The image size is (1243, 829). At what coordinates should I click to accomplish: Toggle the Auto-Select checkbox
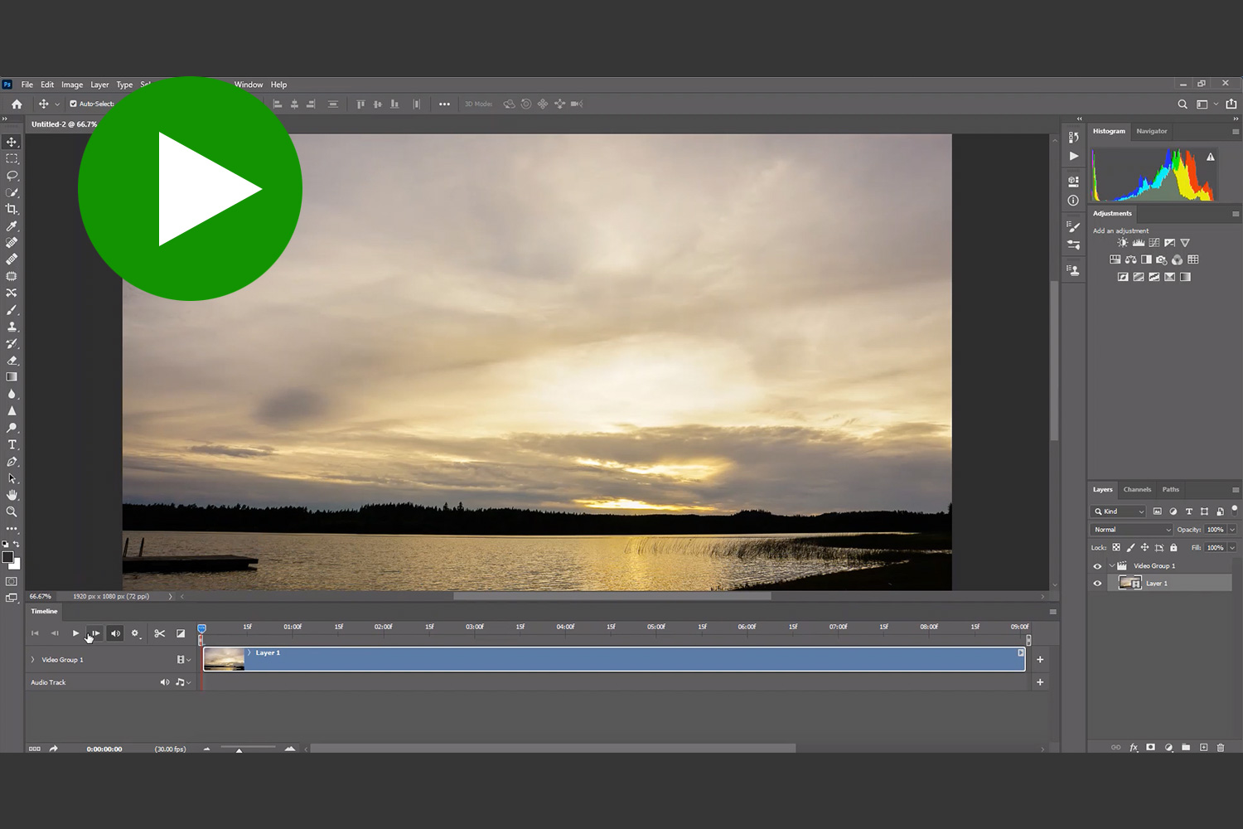coord(73,104)
